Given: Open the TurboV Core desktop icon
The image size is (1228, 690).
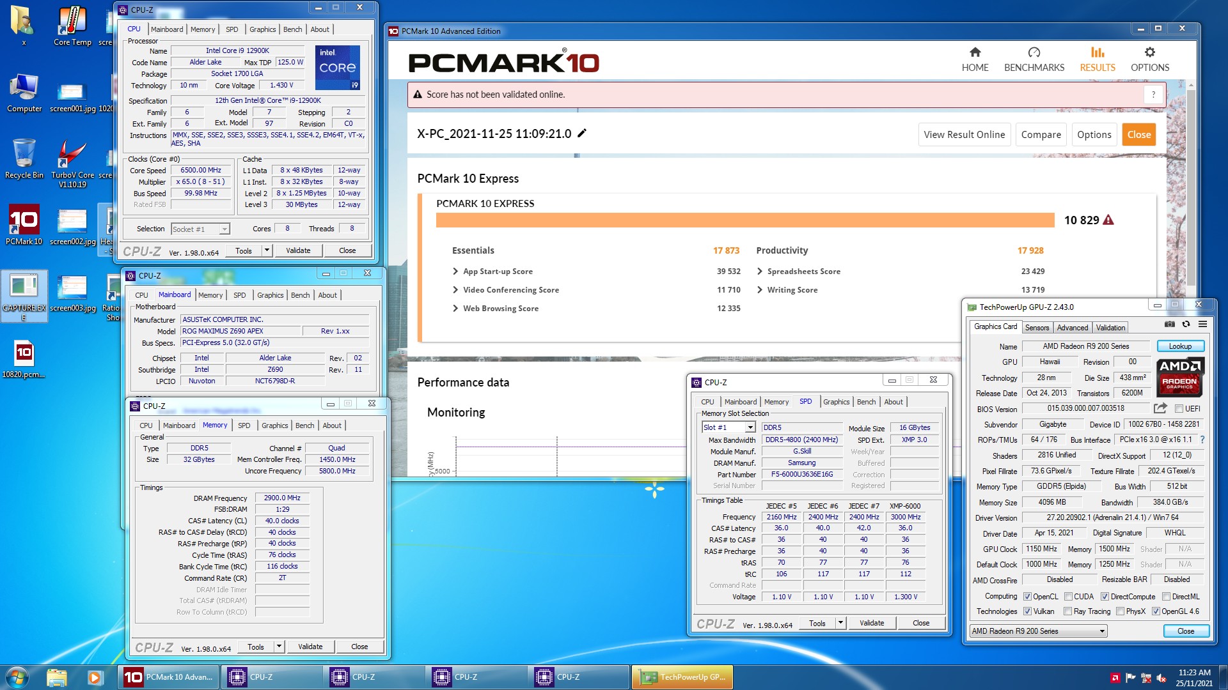Looking at the screenshot, I should pos(72,163).
